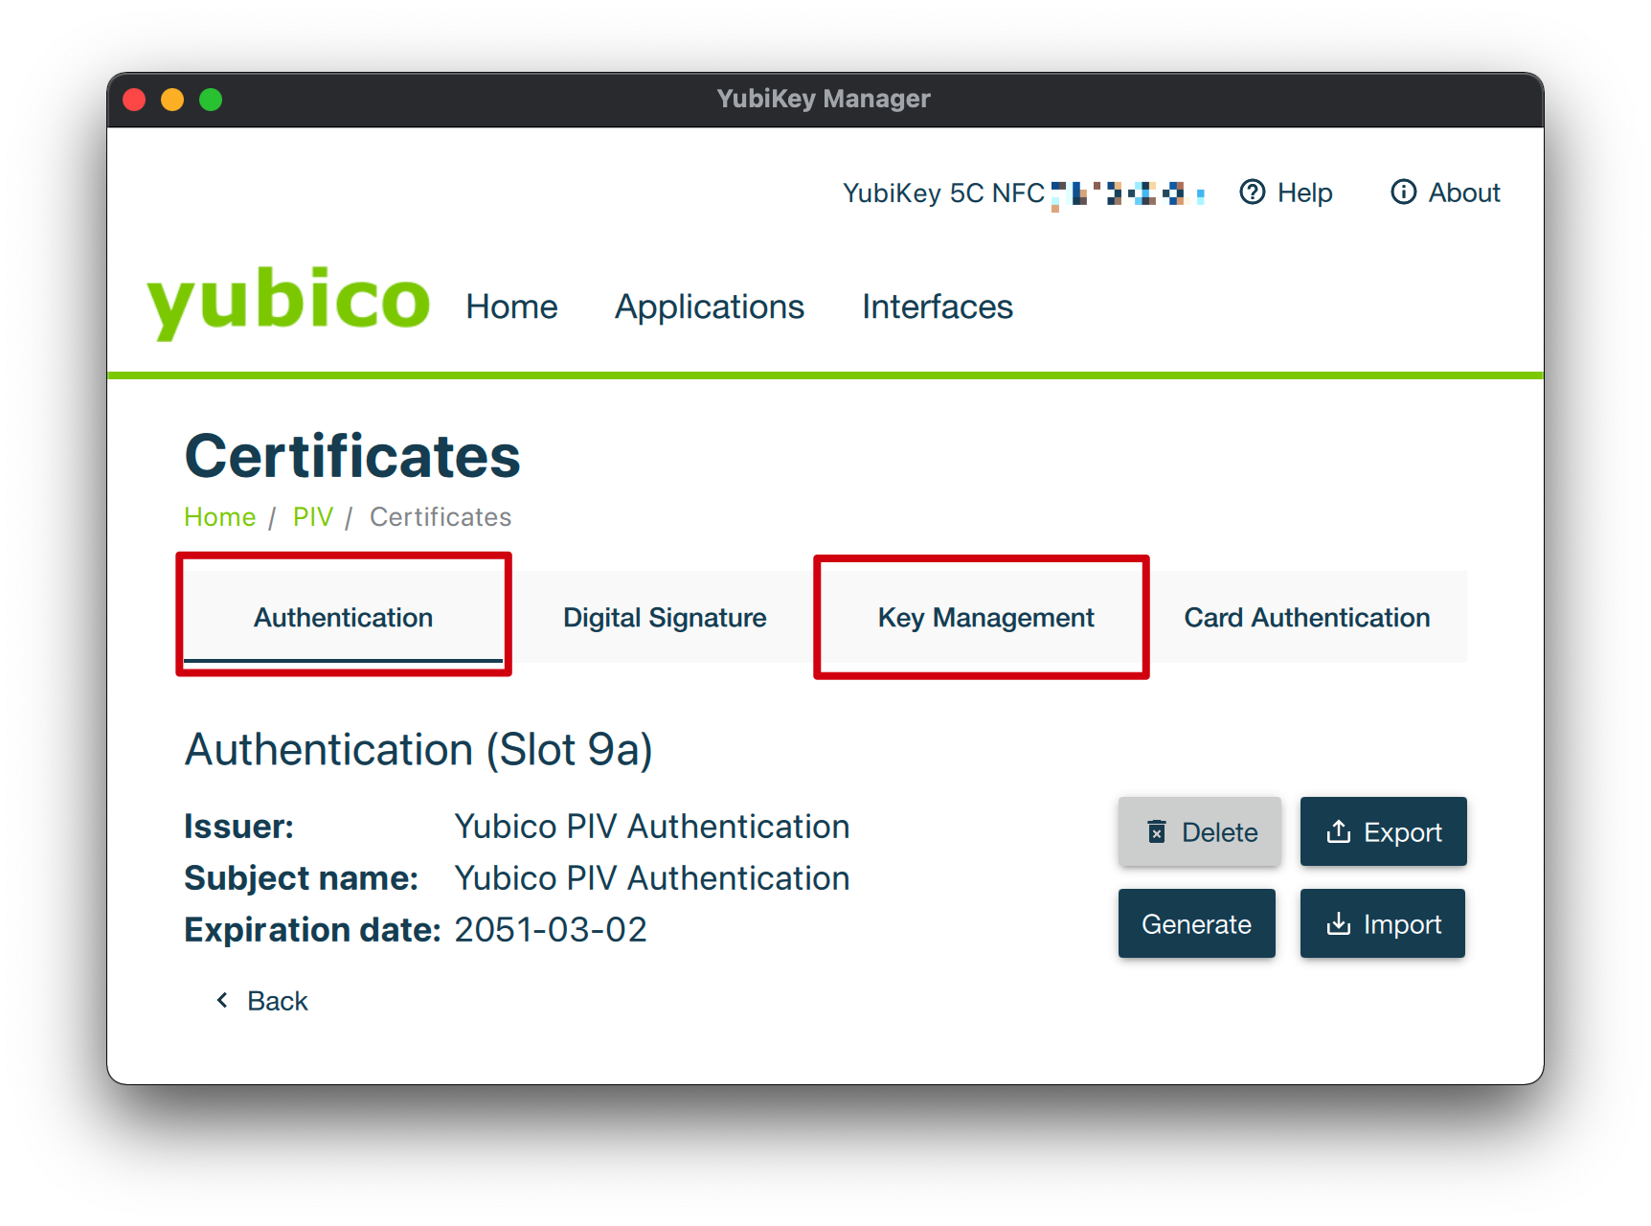Viewport: 1651px width, 1226px height.
Task: Click the About link text
Action: pyautogui.click(x=1464, y=193)
